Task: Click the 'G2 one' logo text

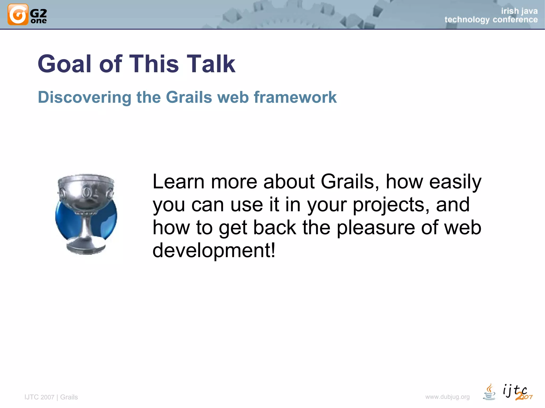Action: pos(39,16)
